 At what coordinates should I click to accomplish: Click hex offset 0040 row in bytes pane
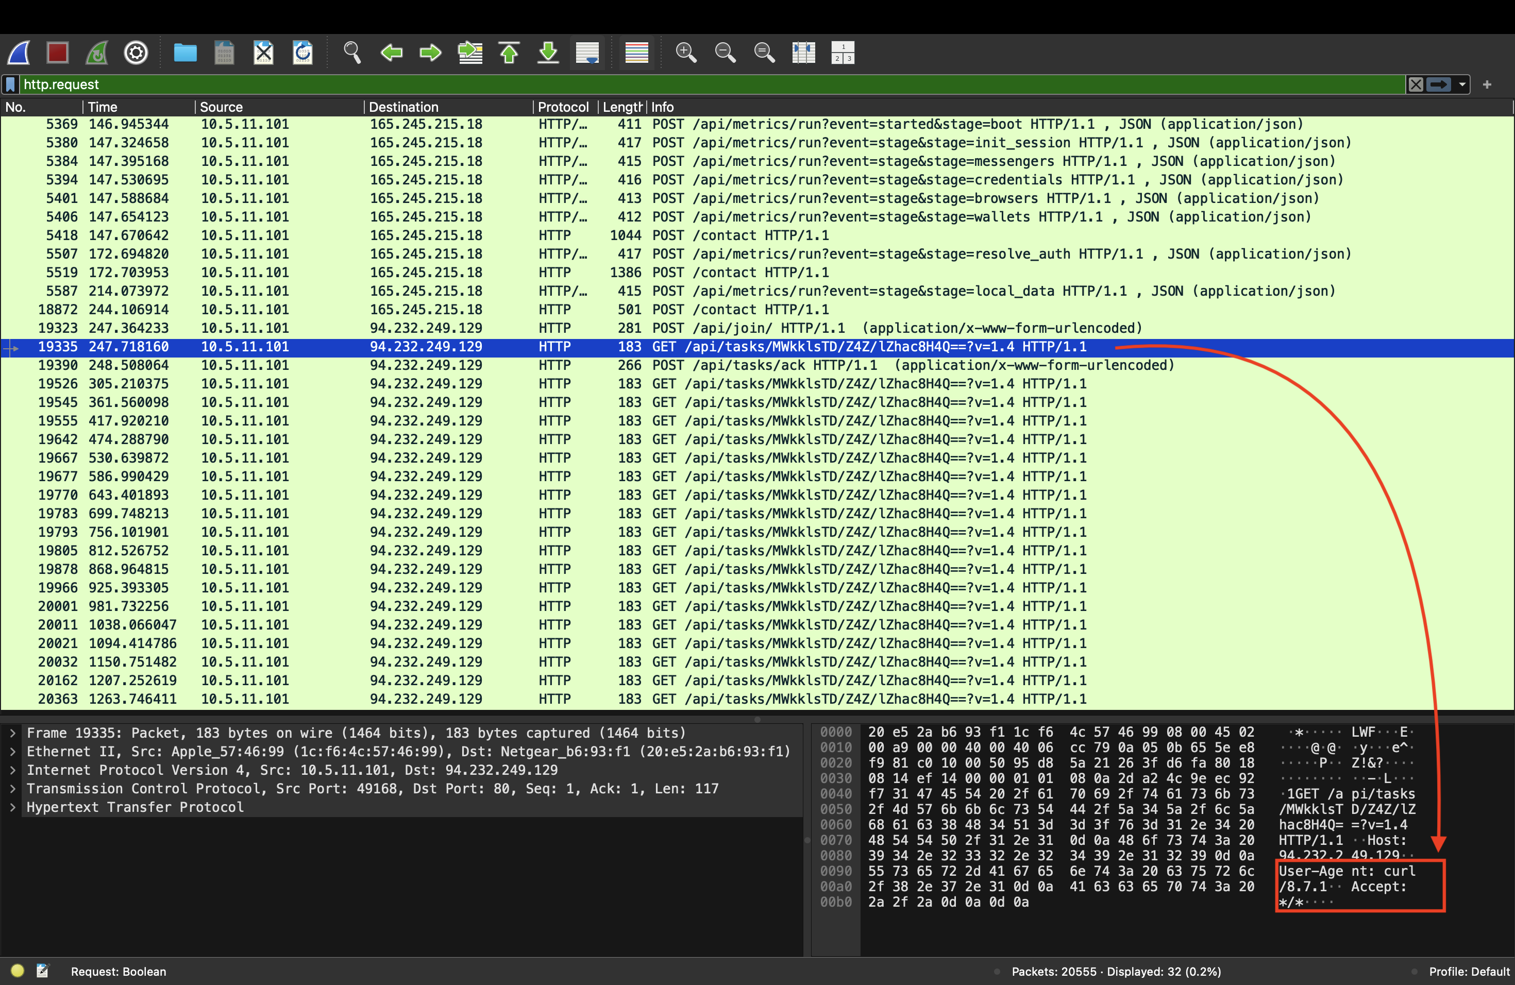836,794
